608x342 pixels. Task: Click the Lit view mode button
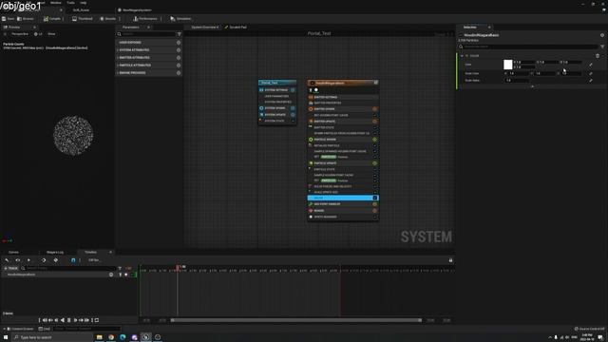click(38, 34)
